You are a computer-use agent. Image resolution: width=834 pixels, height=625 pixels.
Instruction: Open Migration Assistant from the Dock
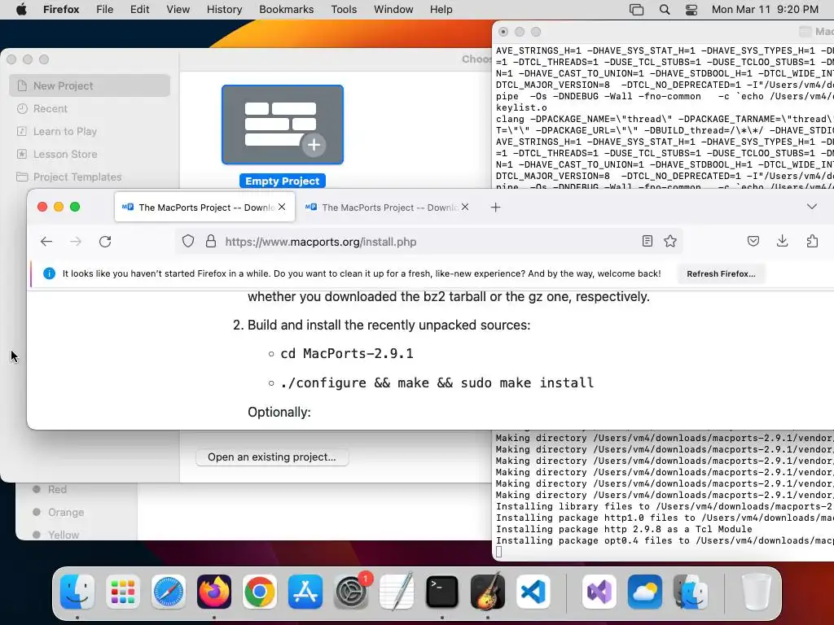point(691,592)
